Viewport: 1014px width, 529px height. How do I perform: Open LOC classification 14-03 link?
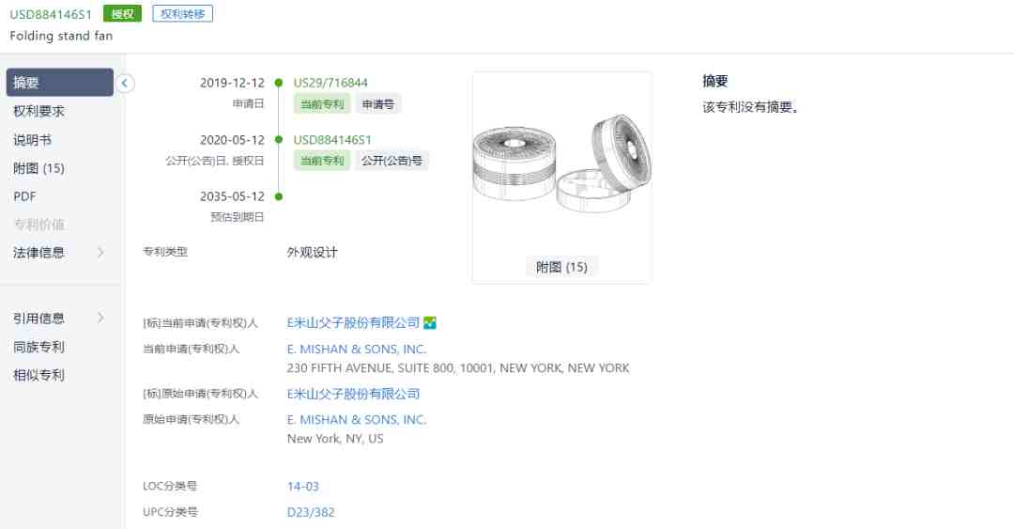click(302, 487)
